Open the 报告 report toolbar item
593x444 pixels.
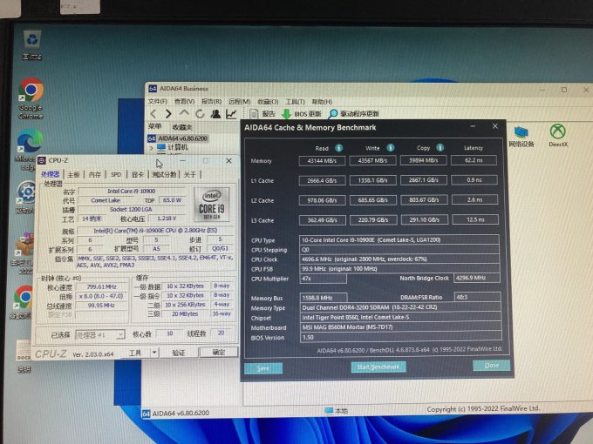[262, 114]
